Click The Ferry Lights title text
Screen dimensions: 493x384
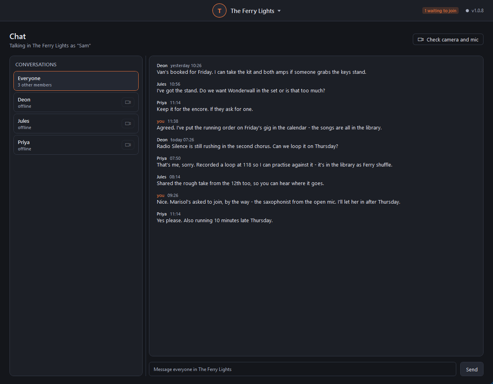(x=252, y=11)
